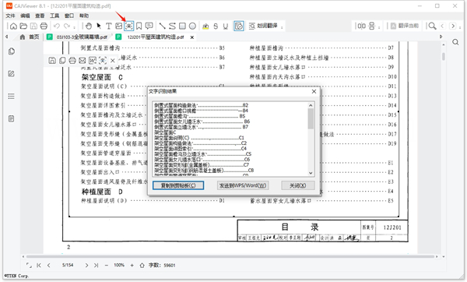The width and height of the screenshot is (467, 282).
Task: Expand the annotation toolbar overflow options
Action: coord(282,27)
